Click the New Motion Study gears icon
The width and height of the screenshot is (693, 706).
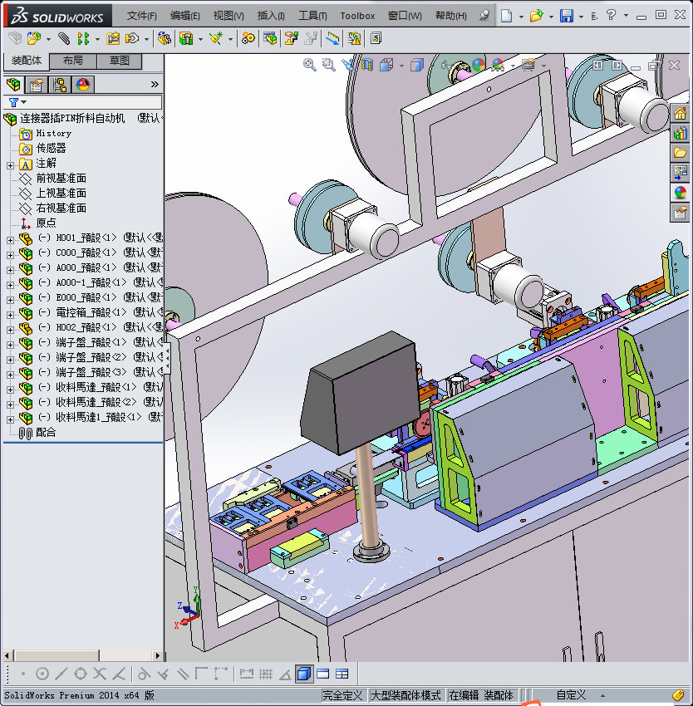(248, 39)
